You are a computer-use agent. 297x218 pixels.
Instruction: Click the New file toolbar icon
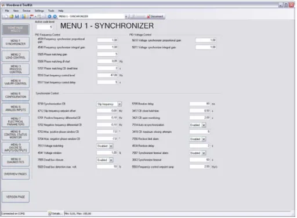click(6, 17)
